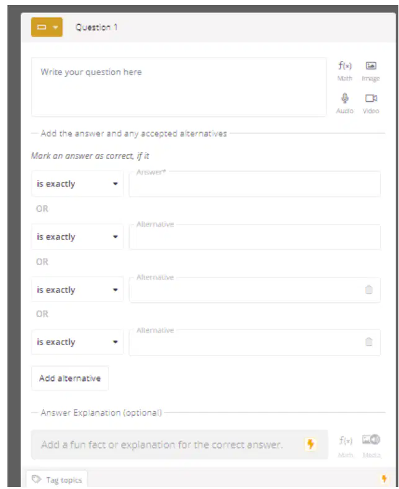Remove the last alternative using trash icon
Viewport: 399px width, 489px height.
[369, 342]
